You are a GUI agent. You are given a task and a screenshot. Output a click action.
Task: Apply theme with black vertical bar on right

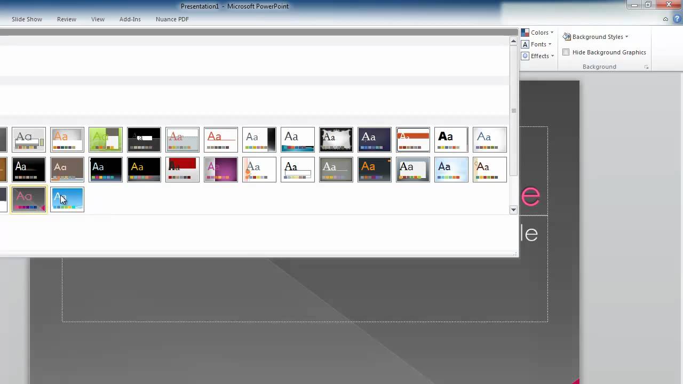[259, 140]
